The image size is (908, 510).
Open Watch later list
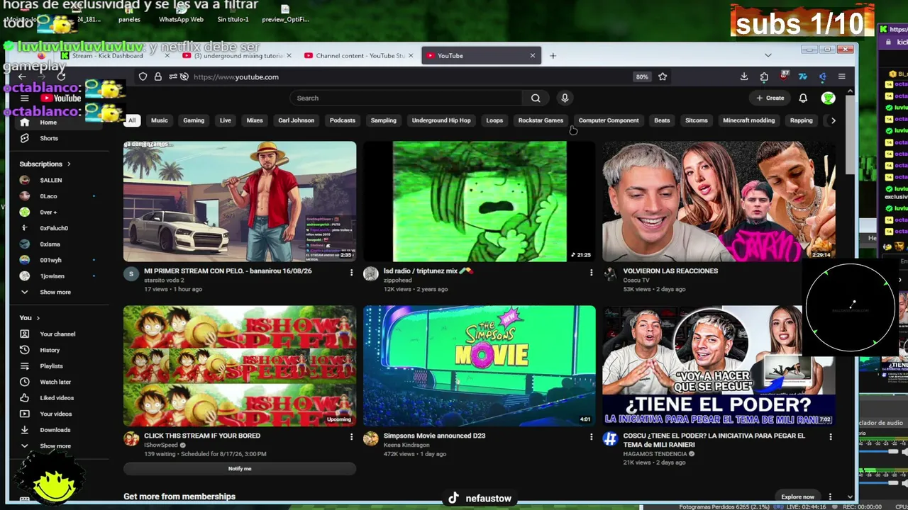[x=55, y=382]
